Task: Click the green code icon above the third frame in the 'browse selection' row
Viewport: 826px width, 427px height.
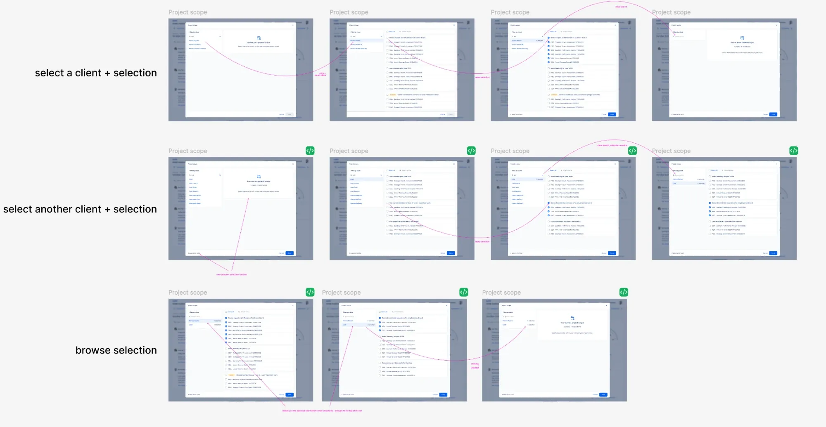Action: click(x=624, y=292)
